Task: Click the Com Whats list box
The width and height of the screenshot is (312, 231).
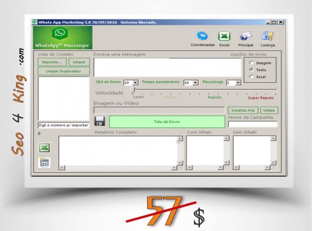Action: [205, 151]
